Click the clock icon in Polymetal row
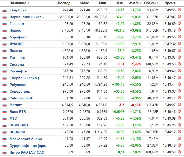The height and width of the screenshot is (157, 184). 179,84
